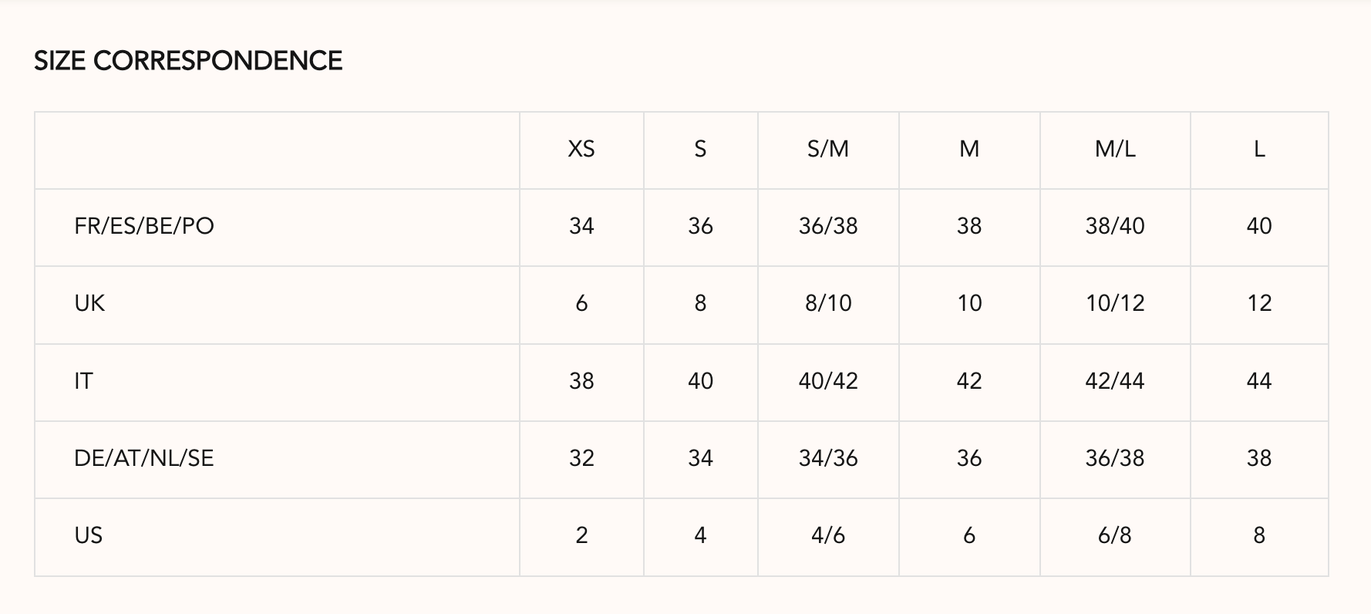
Task: Click the SIZE CORRESPONDENCE heading
Action: coord(188,61)
